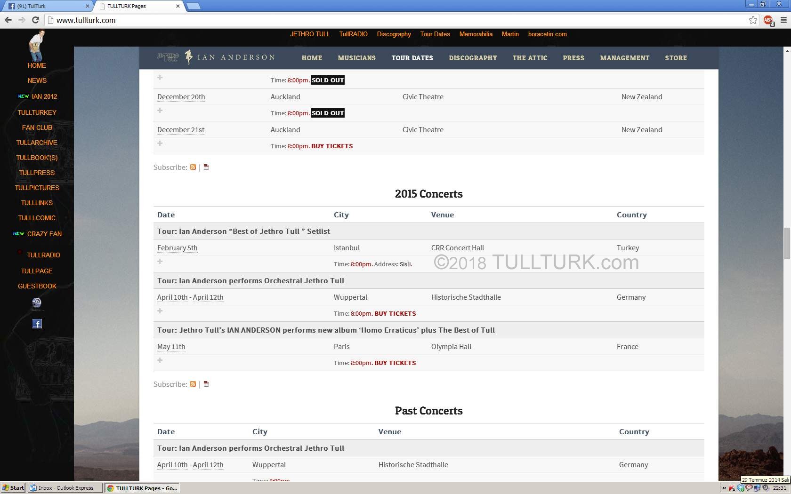The image size is (791, 494).
Task: Expand the partially hidden top concert row
Action: [x=160, y=77]
